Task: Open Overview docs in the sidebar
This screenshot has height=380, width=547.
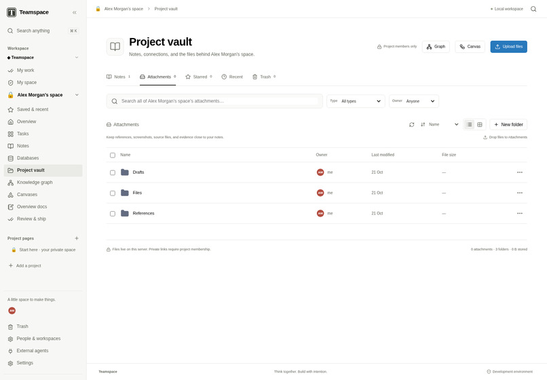Action: tap(43, 206)
